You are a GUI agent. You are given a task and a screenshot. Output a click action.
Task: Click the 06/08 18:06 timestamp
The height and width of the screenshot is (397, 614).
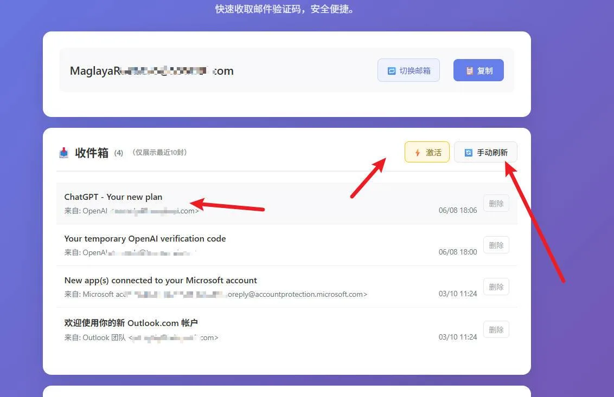coord(458,211)
